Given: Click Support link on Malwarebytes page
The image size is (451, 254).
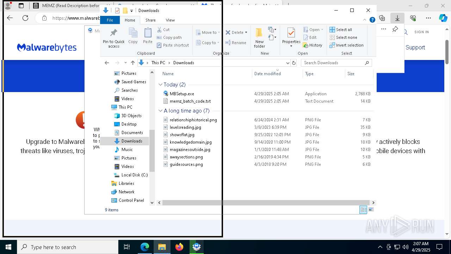Looking at the screenshot, I should click(x=415, y=47).
